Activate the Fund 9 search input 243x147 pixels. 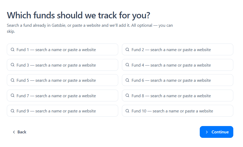[x=62, y=111]
